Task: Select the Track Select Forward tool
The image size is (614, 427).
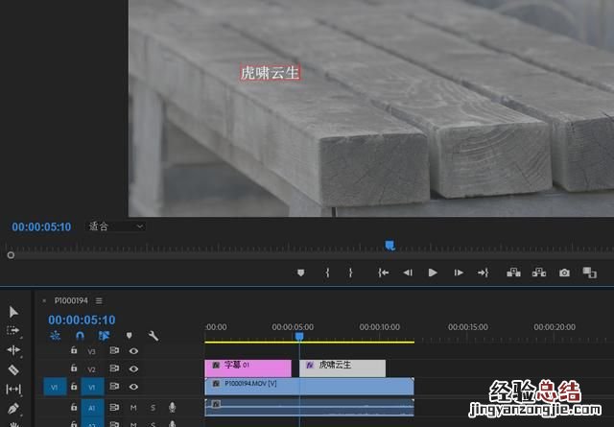Action: tap(13, 330)
